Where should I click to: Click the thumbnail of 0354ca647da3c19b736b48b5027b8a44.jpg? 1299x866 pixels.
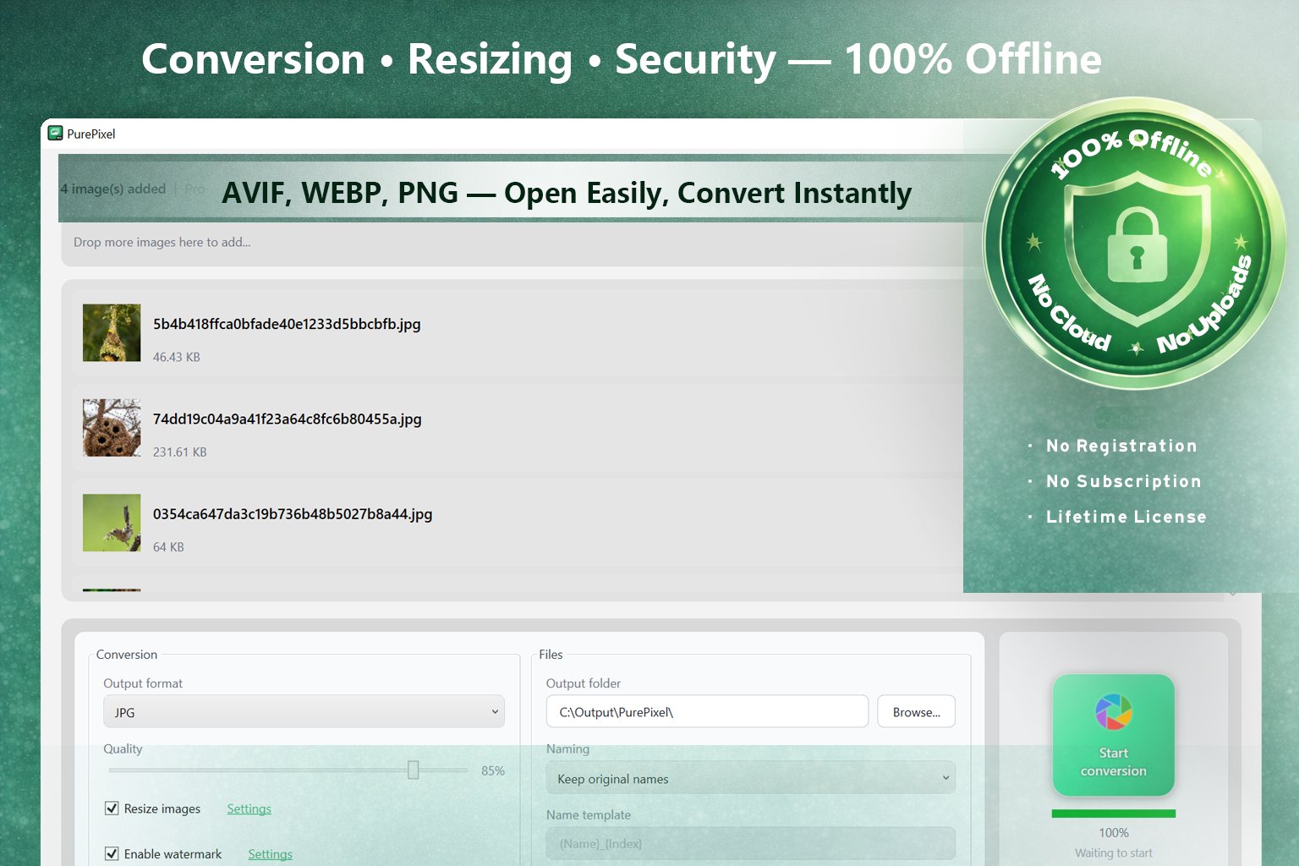pyautogui.click(x=112, y=523)
